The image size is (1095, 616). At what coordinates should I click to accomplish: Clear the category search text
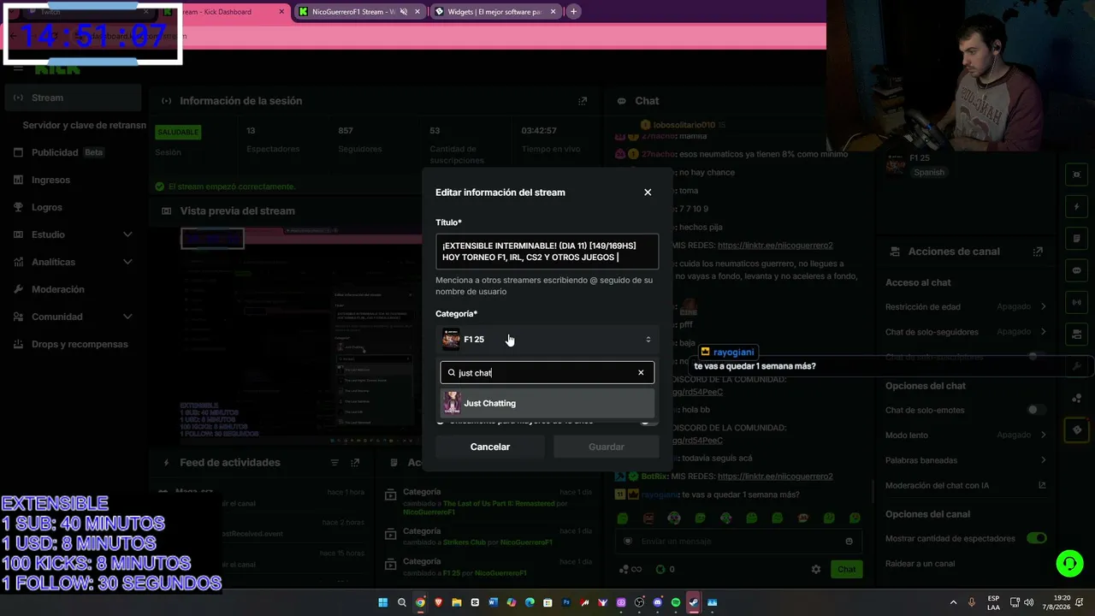[x=641, y=373]
